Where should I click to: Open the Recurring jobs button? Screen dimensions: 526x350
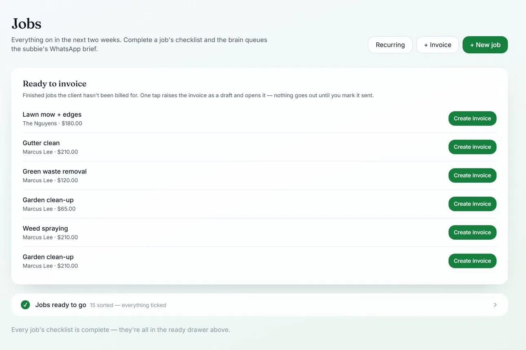click(x=390, y=45)
